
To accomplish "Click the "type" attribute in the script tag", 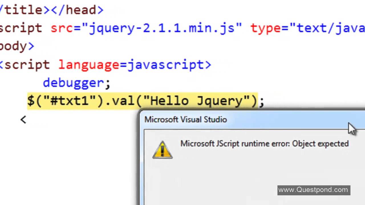I will click(266, 28).
